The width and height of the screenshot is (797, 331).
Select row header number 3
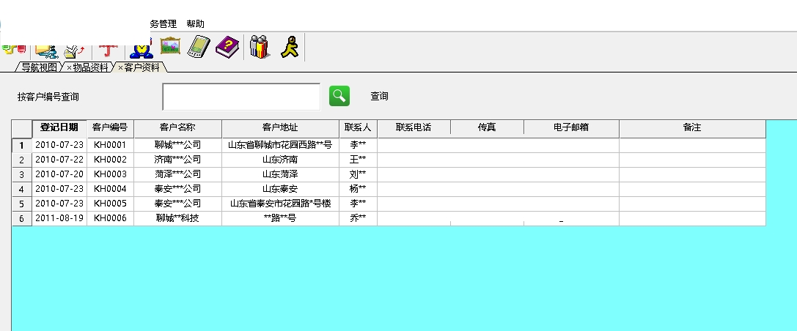tap(22, 174)
